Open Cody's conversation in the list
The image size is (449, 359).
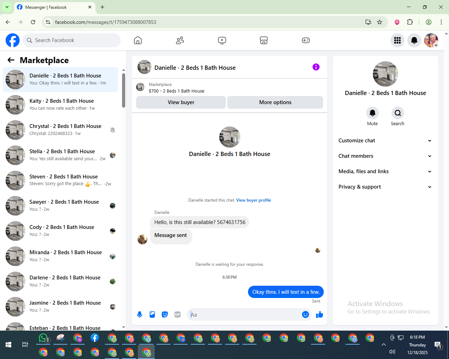point(61,231)
